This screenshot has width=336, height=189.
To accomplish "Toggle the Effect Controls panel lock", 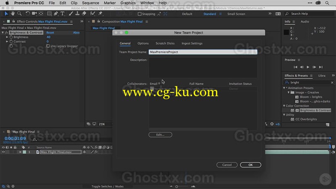I will point(13,21).
